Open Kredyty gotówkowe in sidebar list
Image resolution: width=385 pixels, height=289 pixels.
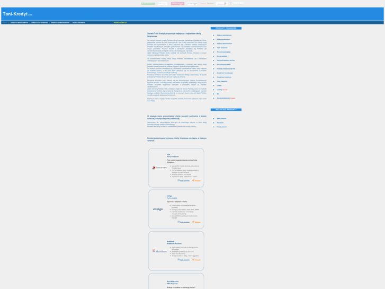pos(223,39)
